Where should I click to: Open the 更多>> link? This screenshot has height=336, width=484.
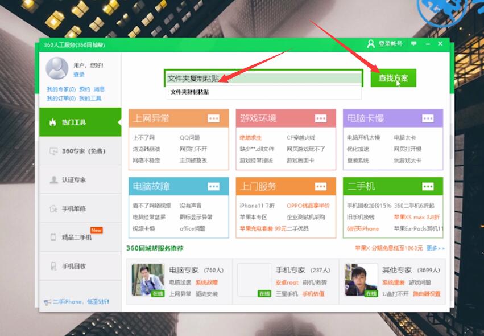pyautogui.click(x=436, y=248)
